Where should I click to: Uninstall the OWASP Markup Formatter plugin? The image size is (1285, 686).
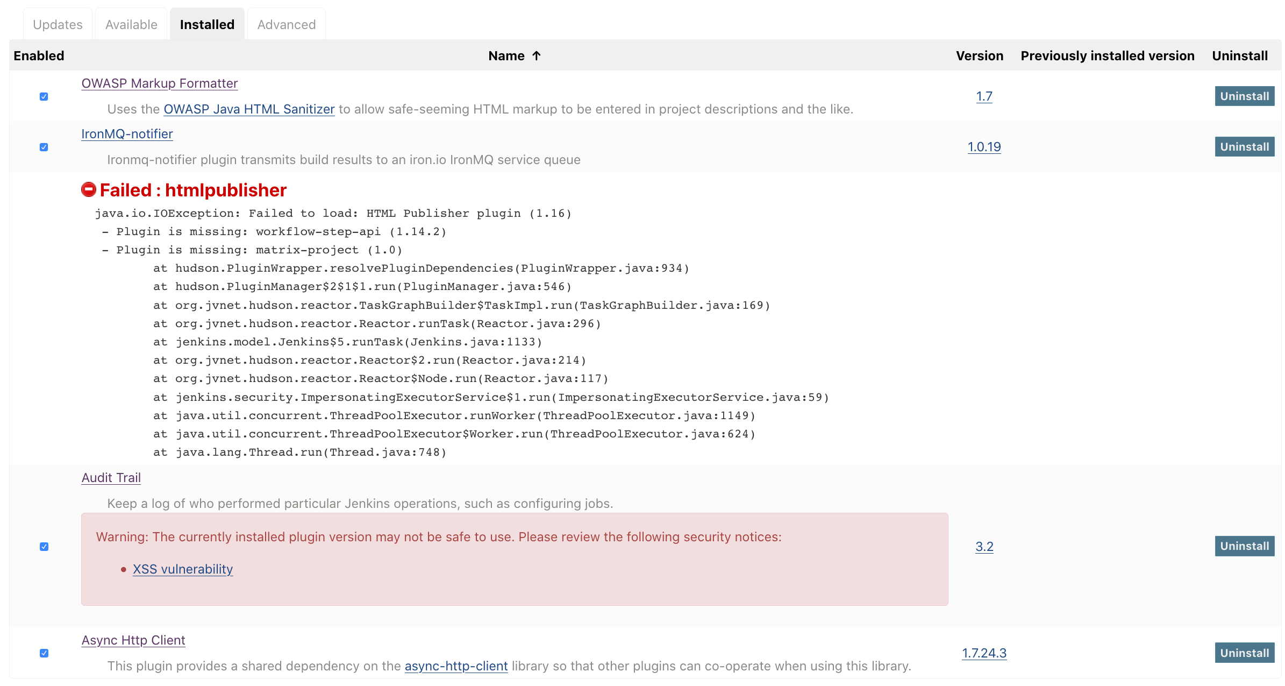click(x=1244, y=96)
